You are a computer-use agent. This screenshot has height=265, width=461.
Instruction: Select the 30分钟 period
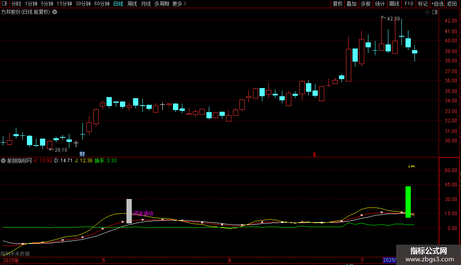83,4
